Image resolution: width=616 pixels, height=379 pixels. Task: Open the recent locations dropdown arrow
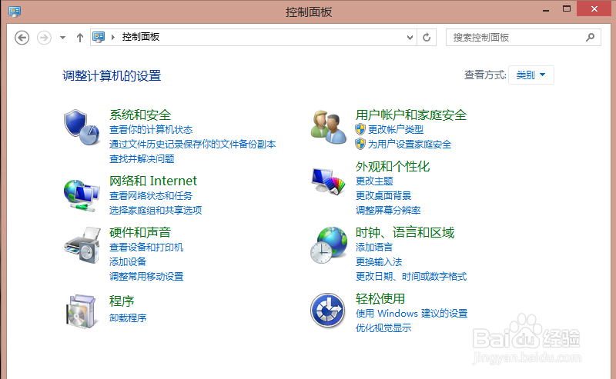[x=62, y=38]
